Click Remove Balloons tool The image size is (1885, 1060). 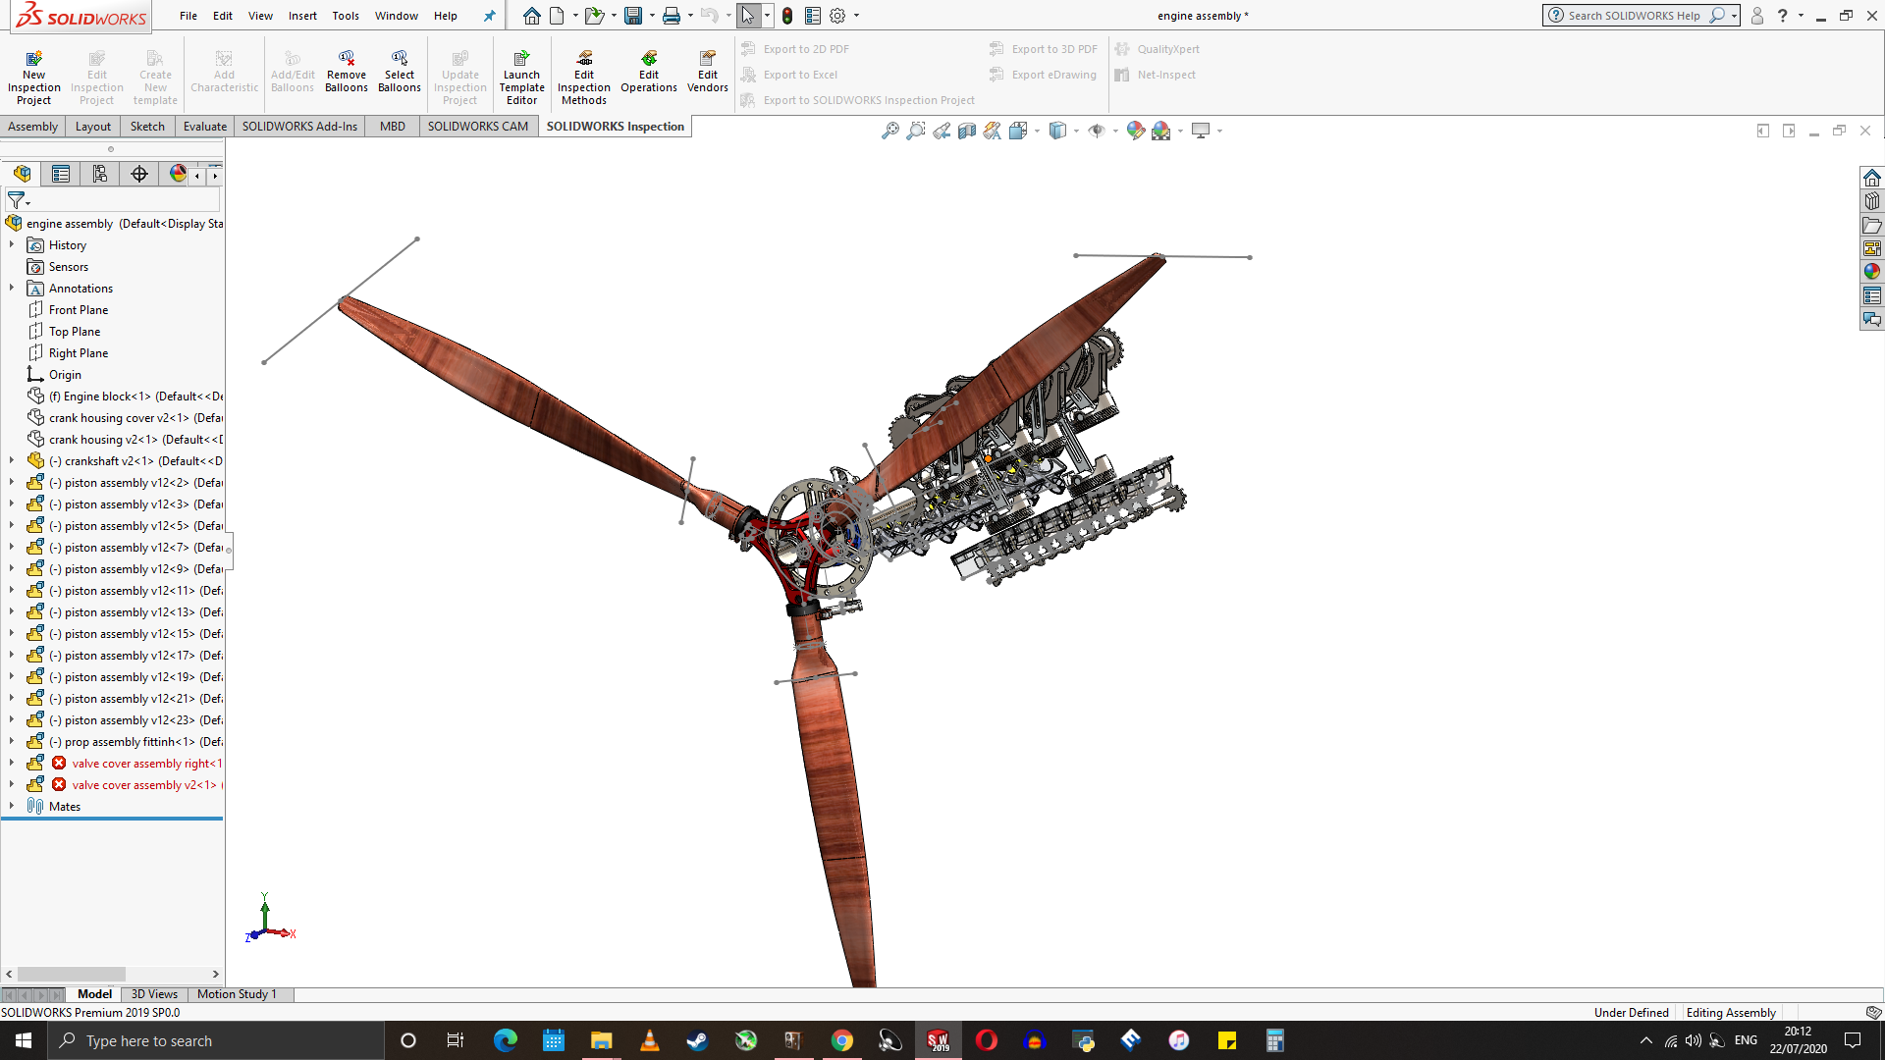(x=347, y=59)
